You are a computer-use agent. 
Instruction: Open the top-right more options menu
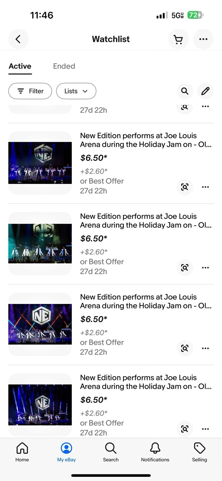click(x=203, y=39)
